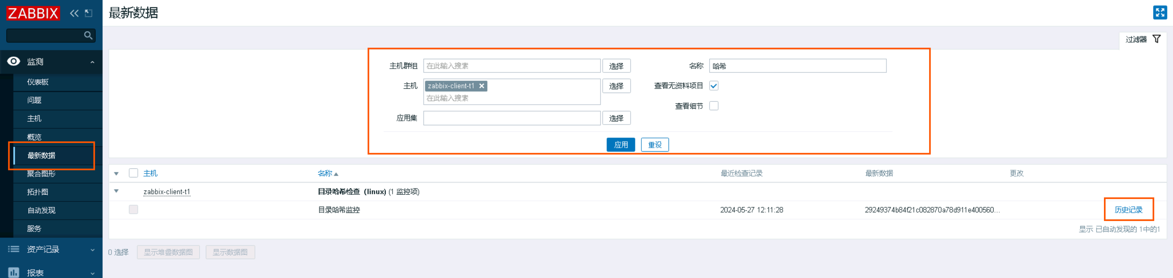Check the select-all checkbox in table header

point(133,173)
